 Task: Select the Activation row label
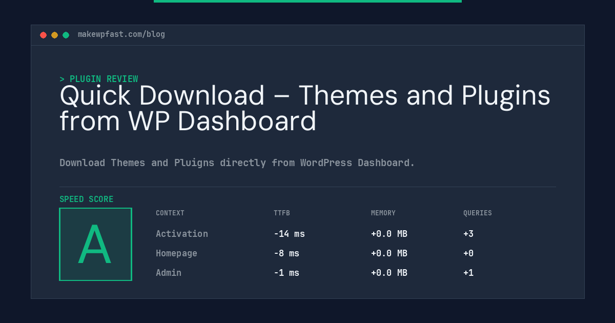[x=182, y=234]
